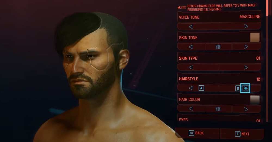Image resolution: width=272 pixels, height=142 pixels.
Task: Select previous Voice Tone with left arrow
Action: coord(191,27)
